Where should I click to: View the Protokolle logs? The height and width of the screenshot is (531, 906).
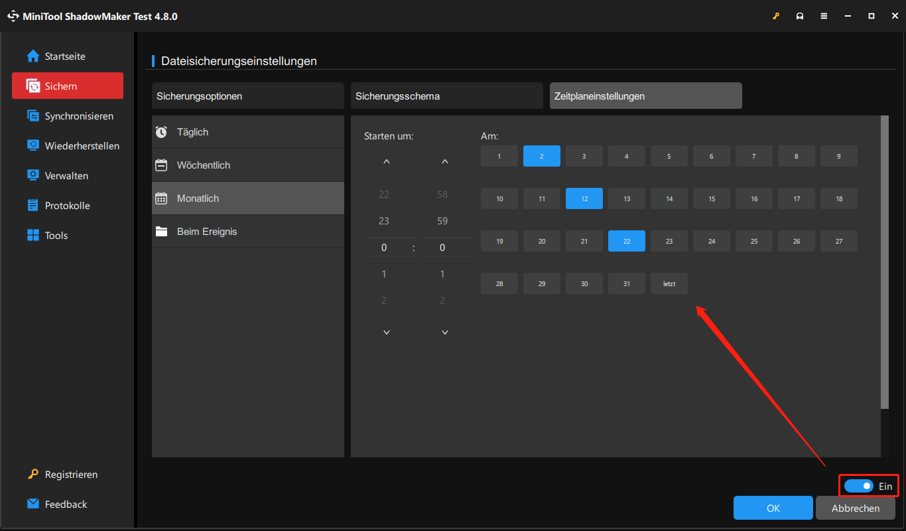point(67,205)
